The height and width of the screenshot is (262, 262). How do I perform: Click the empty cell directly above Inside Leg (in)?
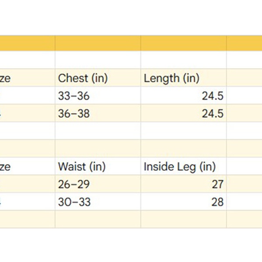(183, 148)
